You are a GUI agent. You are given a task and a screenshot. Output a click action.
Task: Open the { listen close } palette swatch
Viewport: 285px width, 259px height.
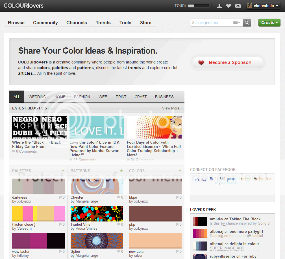pyautogui.click(x=38, y=214)
